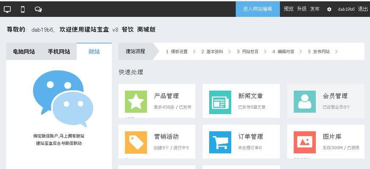
Task: Click the chevron after 发布网站
Action: (336, 52)
